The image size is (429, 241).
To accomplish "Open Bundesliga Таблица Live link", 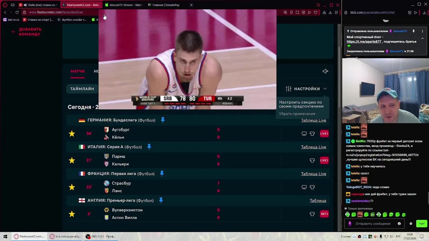I will (x=313, y=120).
